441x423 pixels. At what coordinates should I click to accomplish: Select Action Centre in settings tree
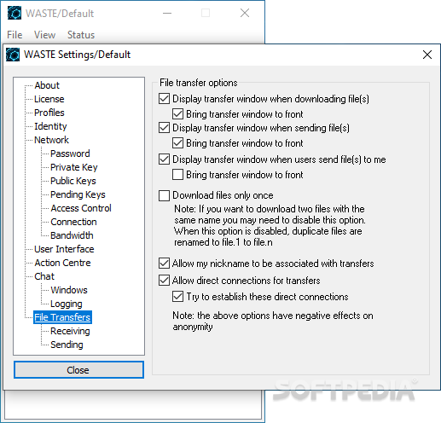coord(62,263)
